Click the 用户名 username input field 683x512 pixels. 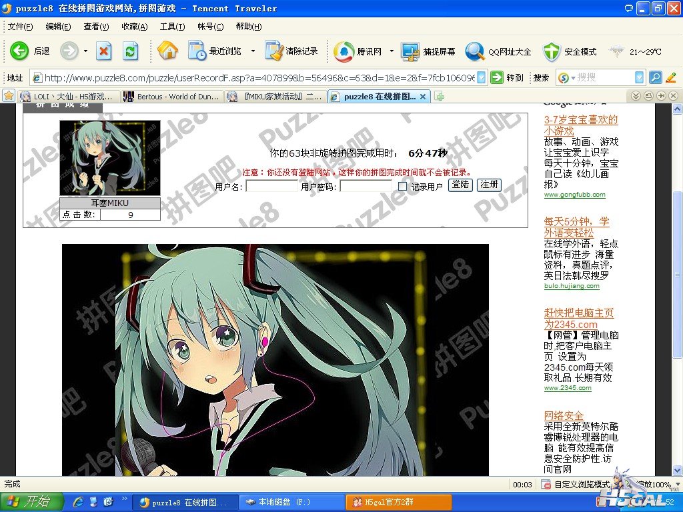click(272, 187)
